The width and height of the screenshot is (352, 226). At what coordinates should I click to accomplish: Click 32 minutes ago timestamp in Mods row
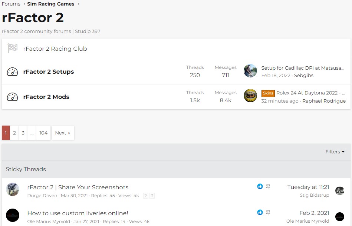(280, 101)
